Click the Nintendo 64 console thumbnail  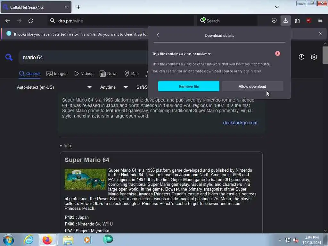(85, 179)
